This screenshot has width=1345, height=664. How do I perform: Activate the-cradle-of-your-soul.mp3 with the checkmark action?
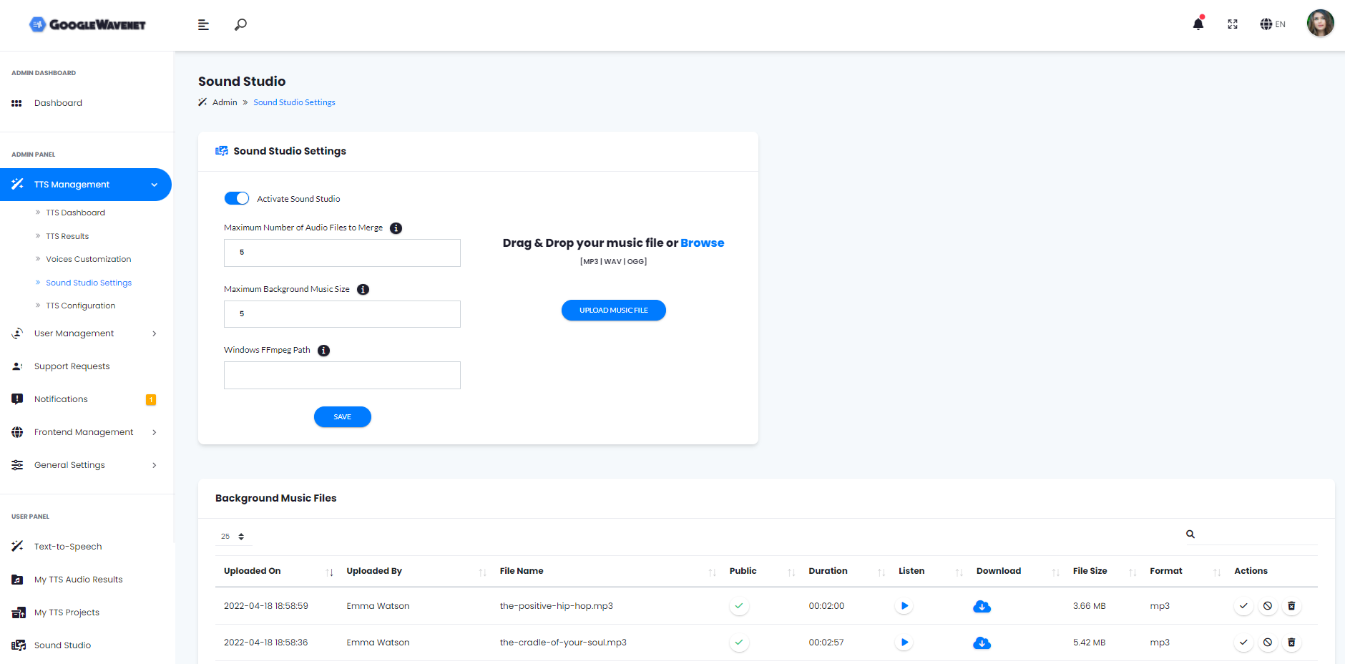pos(1243,643)
